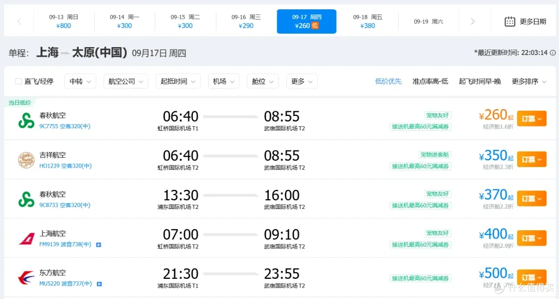Viewport: 559px width, 299px height.
Task: Click Spring Airlines logo for flight 9C7755
Action: [x=26, y=121]
